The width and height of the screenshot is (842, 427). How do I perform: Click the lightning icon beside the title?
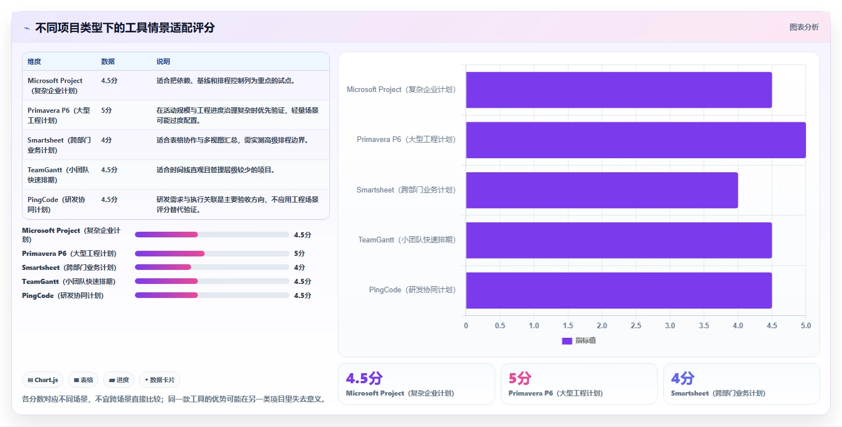click(26, 28)
